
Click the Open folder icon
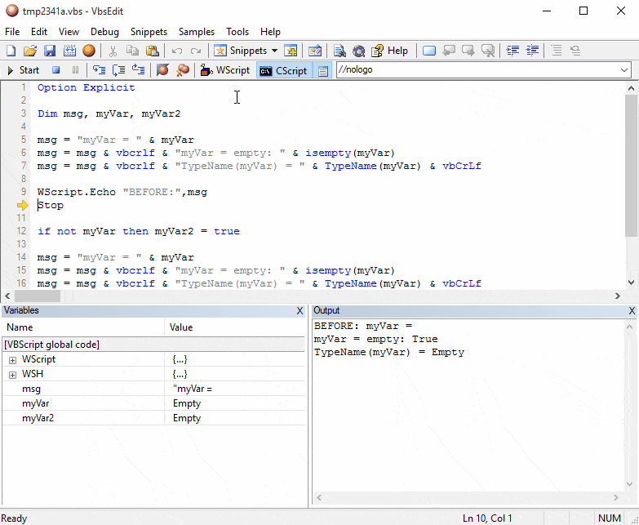[30, 51]
